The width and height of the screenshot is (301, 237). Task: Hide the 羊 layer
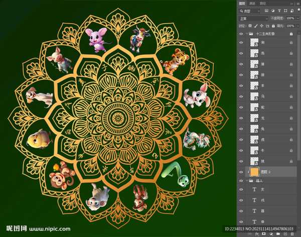tap(241, 86)
